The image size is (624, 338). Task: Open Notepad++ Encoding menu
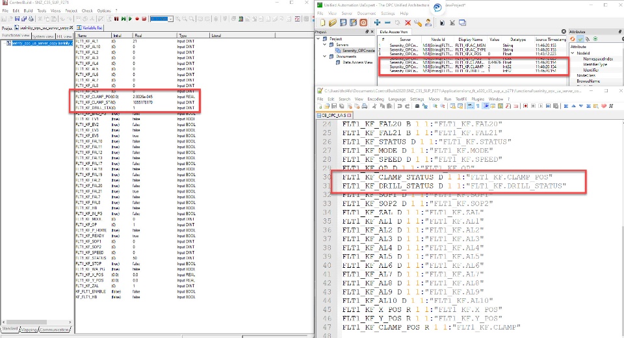pyautogui.click(x=376, y=99)
